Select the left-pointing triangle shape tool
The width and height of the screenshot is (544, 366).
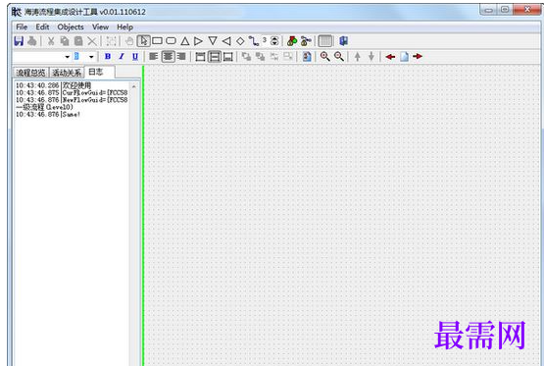point(226,41)
